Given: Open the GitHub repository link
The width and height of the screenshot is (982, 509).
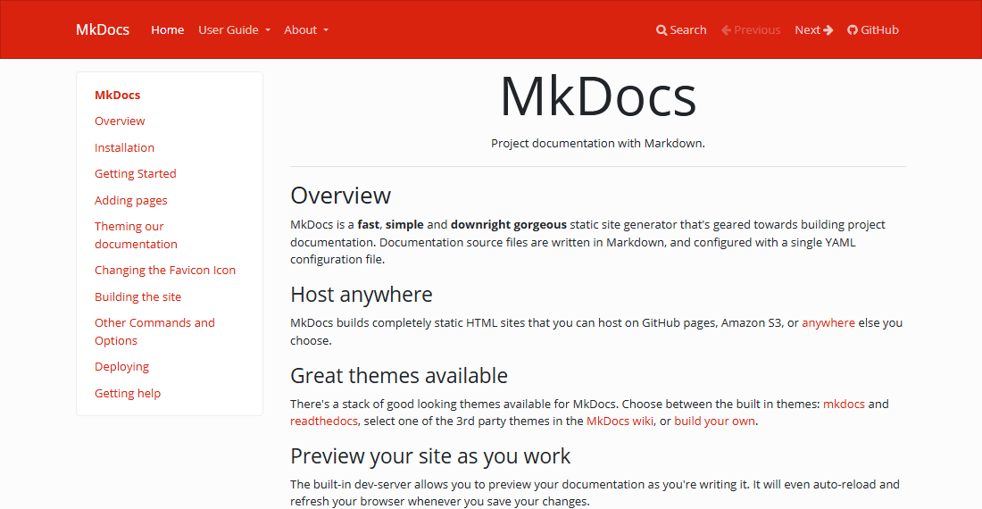Looking at the screenshot, I should point(873,30).
